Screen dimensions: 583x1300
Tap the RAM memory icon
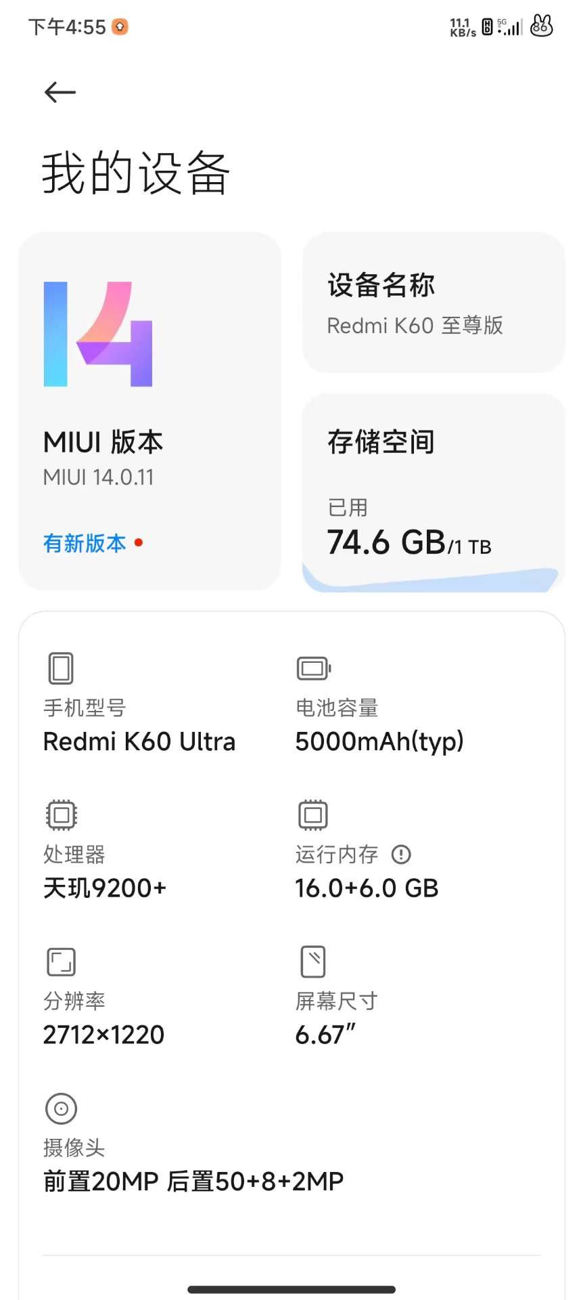pyautogui.click(x=313, y=815)
